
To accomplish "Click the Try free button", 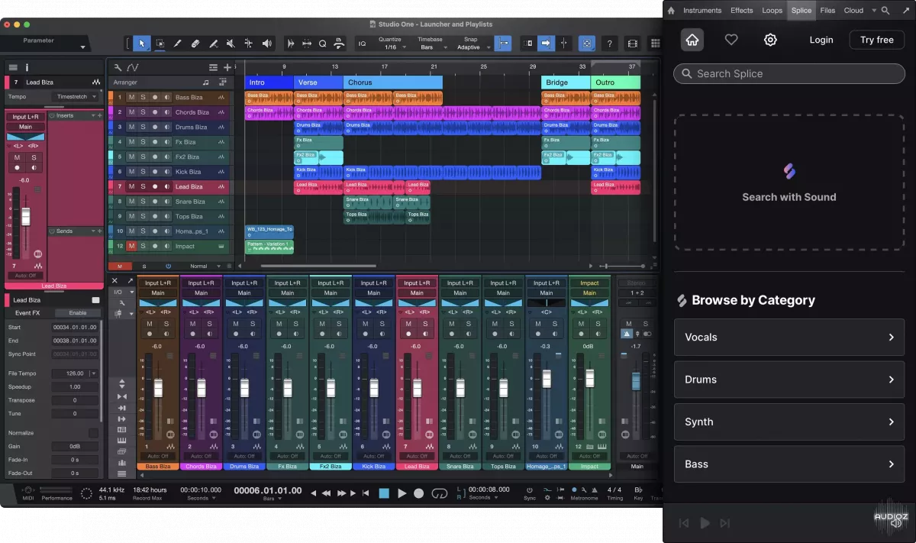I will (876, 40).
